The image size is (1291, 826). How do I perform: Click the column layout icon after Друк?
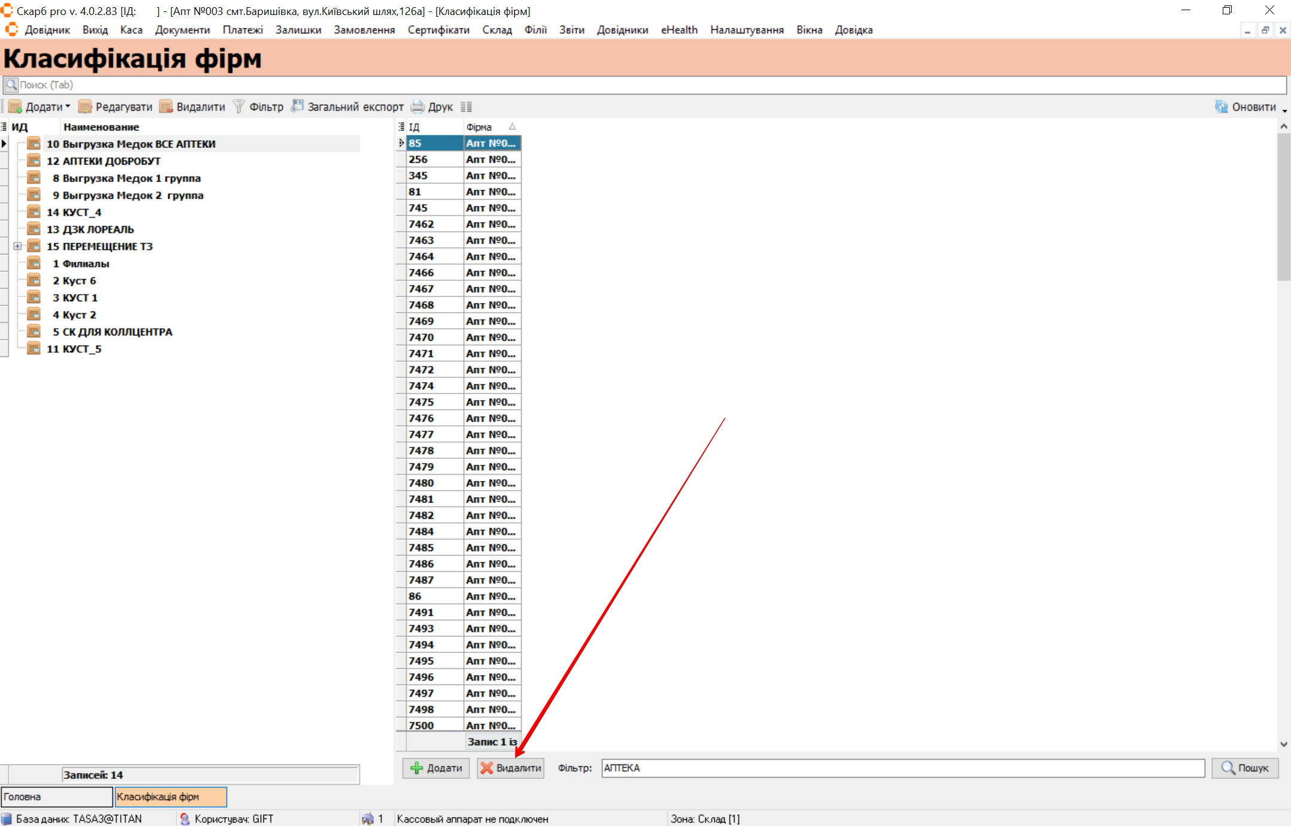(466, 107)
